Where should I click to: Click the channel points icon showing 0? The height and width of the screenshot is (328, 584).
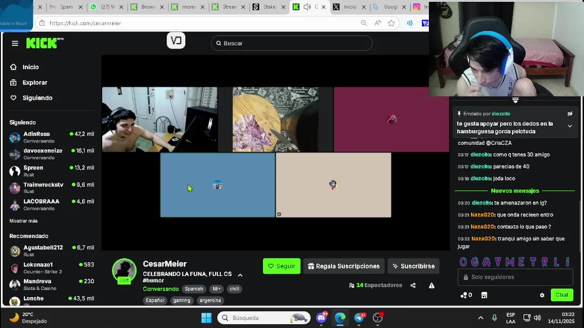[x=466, y=295]
